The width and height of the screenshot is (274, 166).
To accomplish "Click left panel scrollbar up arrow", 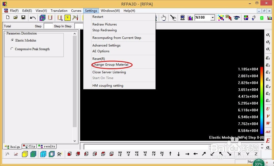I will pyautogui.click(x=75, y=33).
